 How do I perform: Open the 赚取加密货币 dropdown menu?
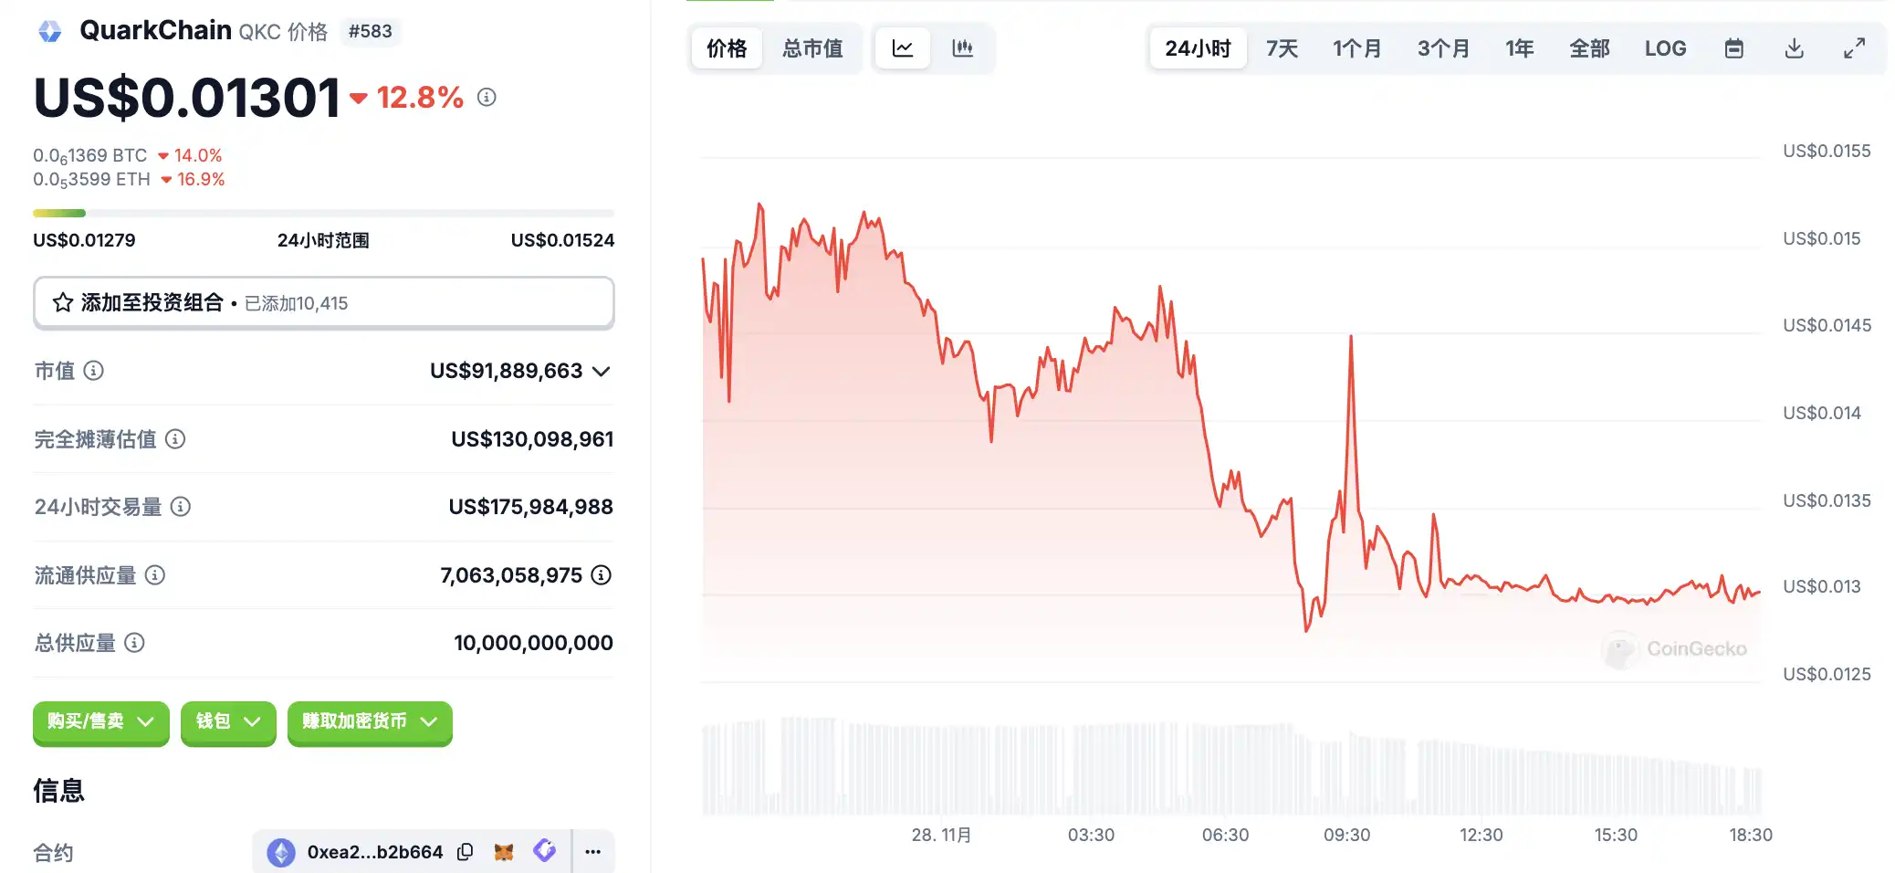pos(370,721)
